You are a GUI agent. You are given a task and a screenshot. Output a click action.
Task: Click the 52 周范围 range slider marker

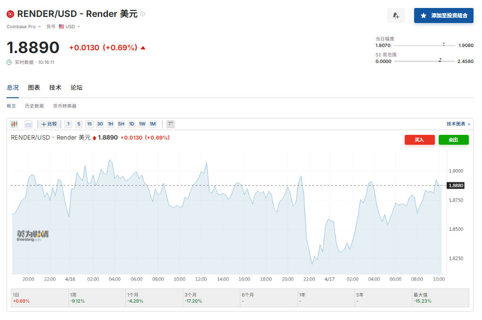click(x=440, y=60)
